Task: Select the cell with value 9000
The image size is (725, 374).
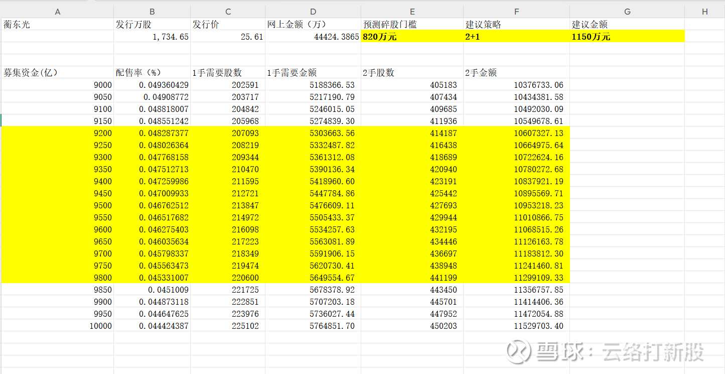Action: pyautogui.click(x=57, y=85)
